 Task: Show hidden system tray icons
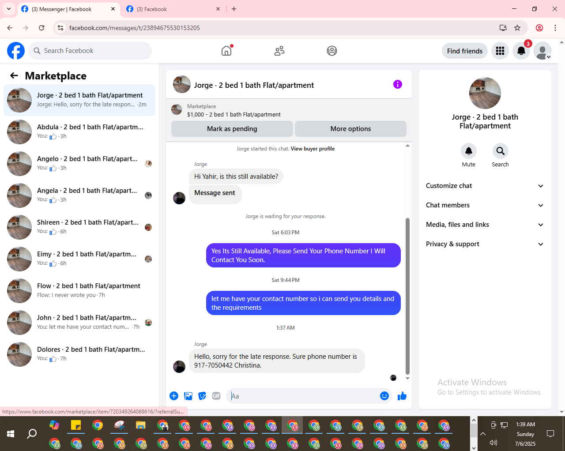click(x=483, y=434)
